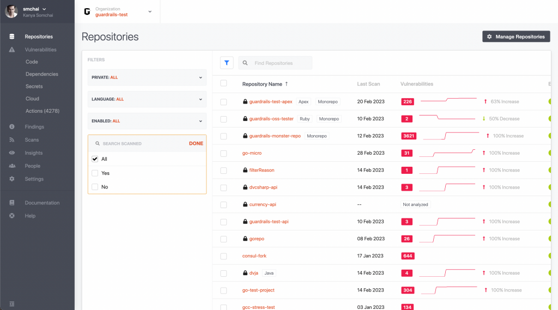Click the lock icon beside gorepo

pos(245,239)
